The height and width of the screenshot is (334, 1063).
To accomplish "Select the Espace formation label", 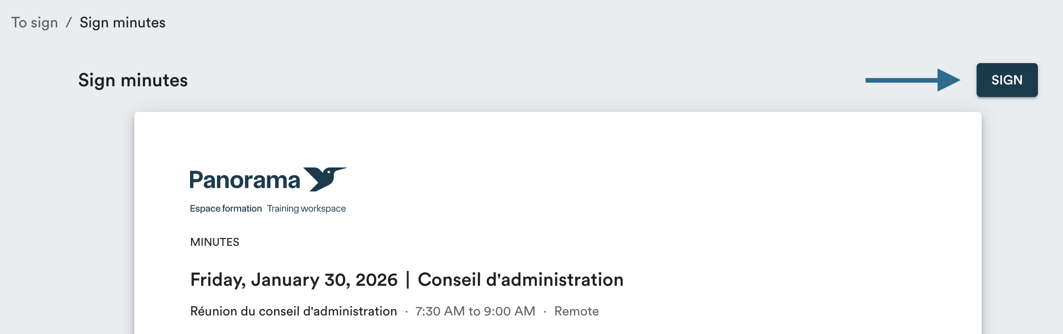I will click(x=226, y=209).
